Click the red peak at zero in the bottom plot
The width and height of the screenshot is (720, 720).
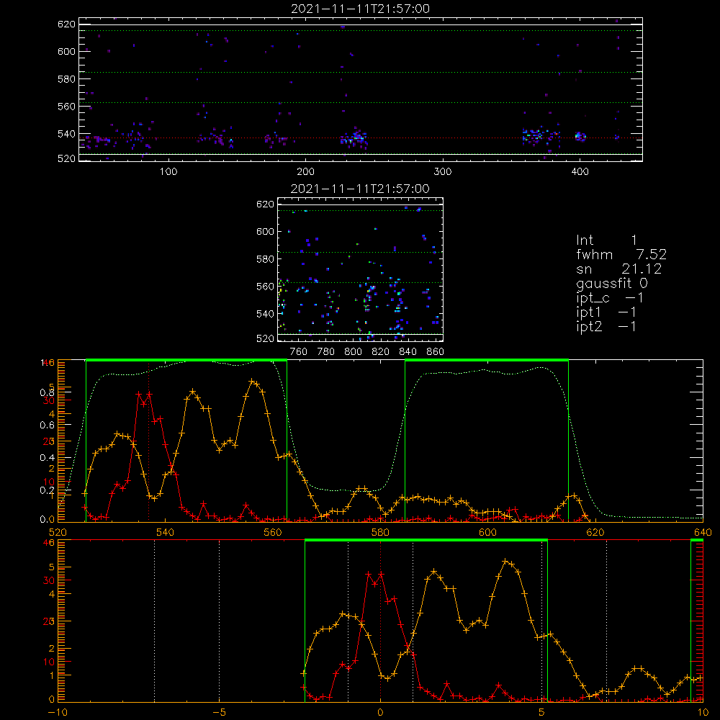click(x=380, y=574)
